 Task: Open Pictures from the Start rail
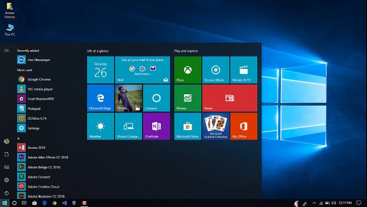point(6,167)
